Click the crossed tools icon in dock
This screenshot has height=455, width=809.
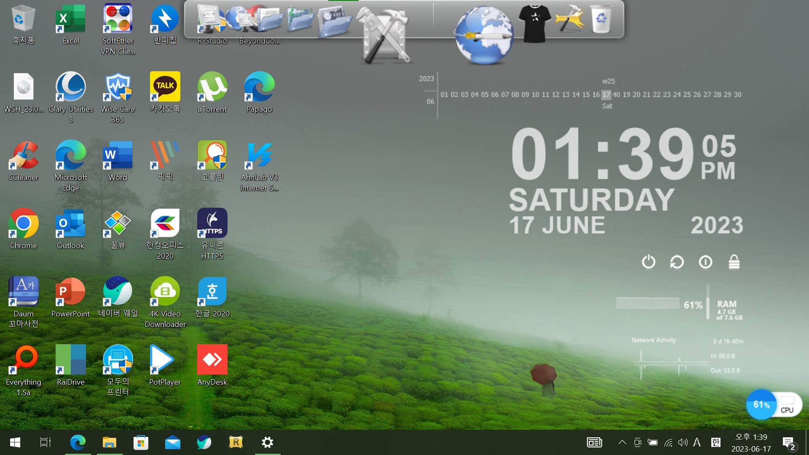[x=385, y=35]
